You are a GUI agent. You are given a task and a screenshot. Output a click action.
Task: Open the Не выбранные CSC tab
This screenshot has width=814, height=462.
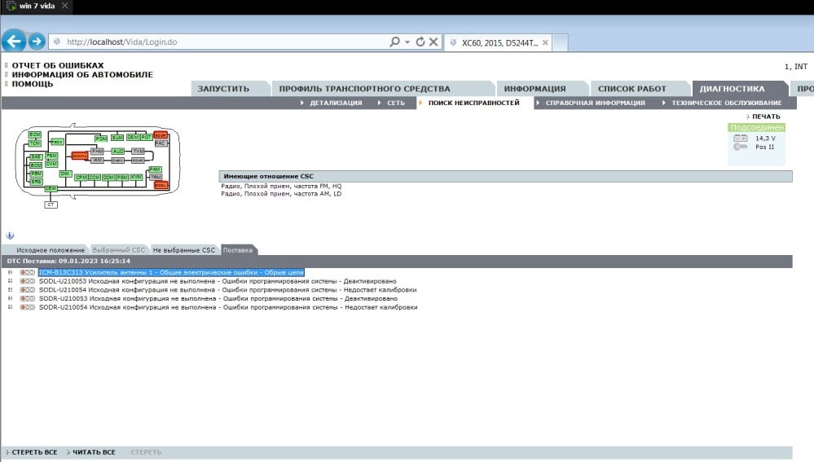click(x=184, y=250)
